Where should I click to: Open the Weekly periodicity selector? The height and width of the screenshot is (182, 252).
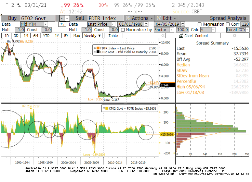pyautogui.click(x=93, y=36)
